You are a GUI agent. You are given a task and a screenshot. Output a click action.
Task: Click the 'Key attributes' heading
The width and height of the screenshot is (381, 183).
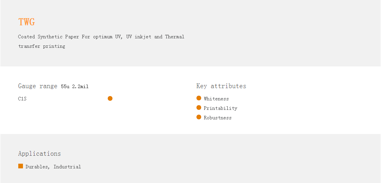coord(221,86)
